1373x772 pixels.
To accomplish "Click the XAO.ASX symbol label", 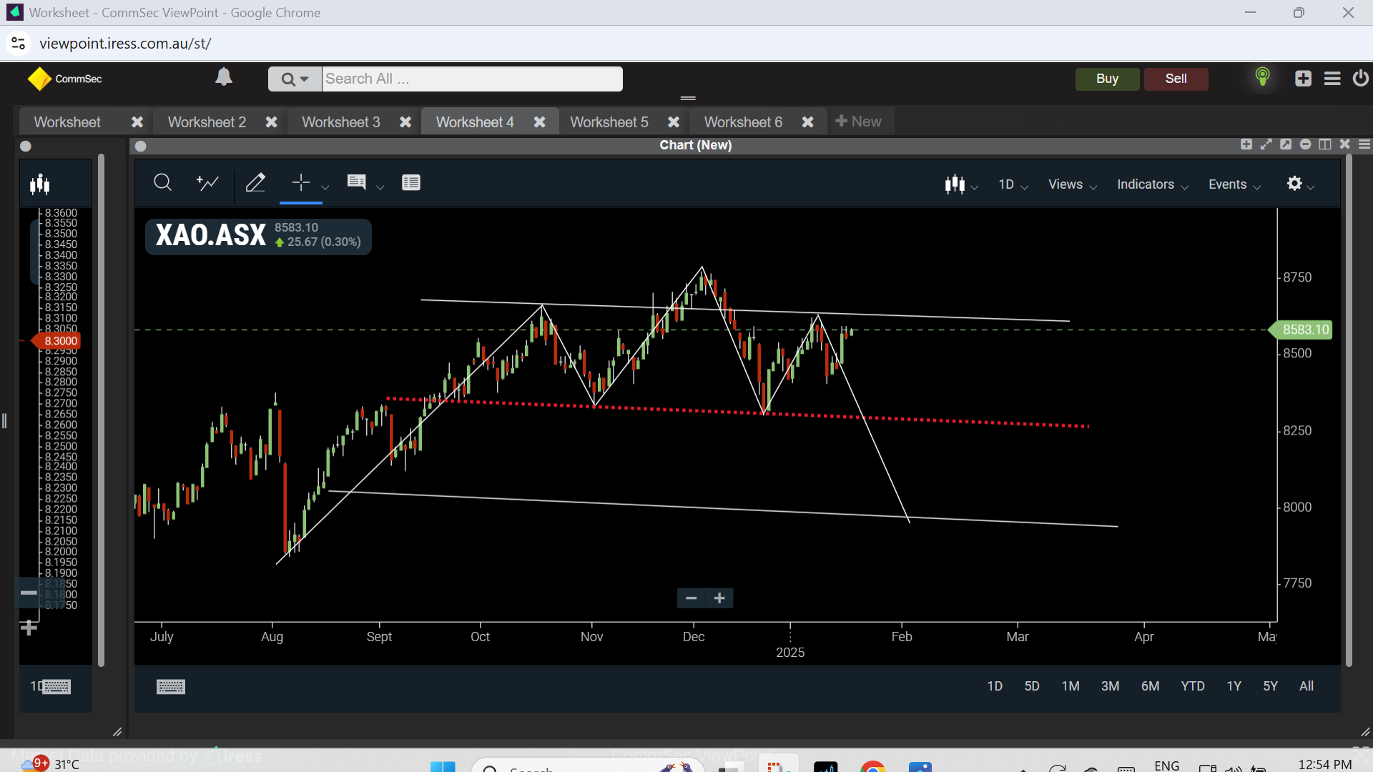I will (211, 235).
